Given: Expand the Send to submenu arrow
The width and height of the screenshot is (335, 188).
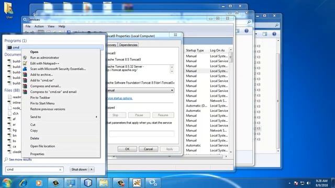Looking at the screenshot, I should pyautogui.click(x=96, y=117).
